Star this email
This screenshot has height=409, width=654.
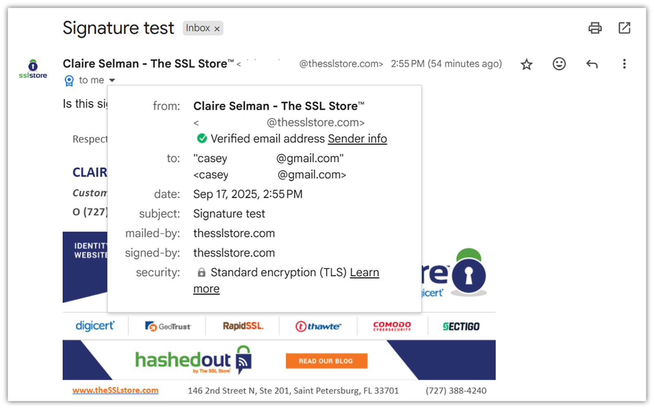tap(526, 64)
